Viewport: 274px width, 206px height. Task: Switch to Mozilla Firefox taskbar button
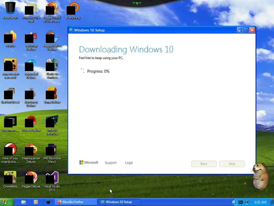tap(76, 202)
